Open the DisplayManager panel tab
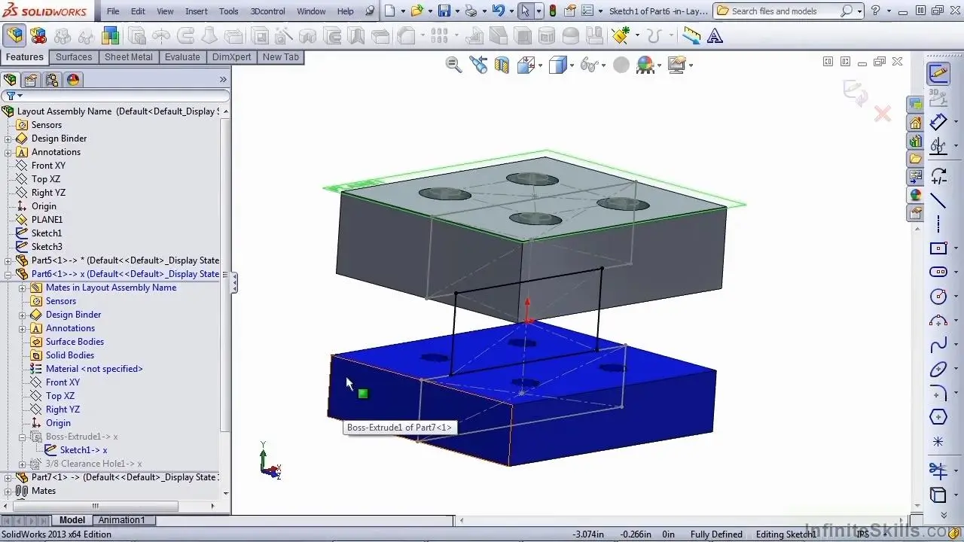Image resolution: width=964 pixels, height=542 pixels. [x=73, y=80]
